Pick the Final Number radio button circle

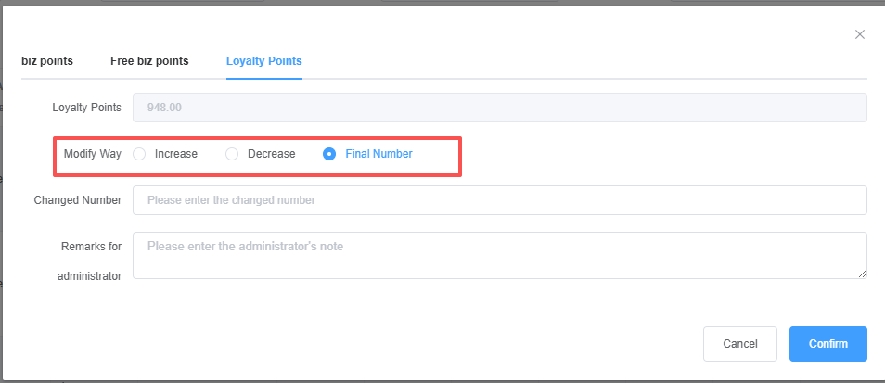[329, 154]
